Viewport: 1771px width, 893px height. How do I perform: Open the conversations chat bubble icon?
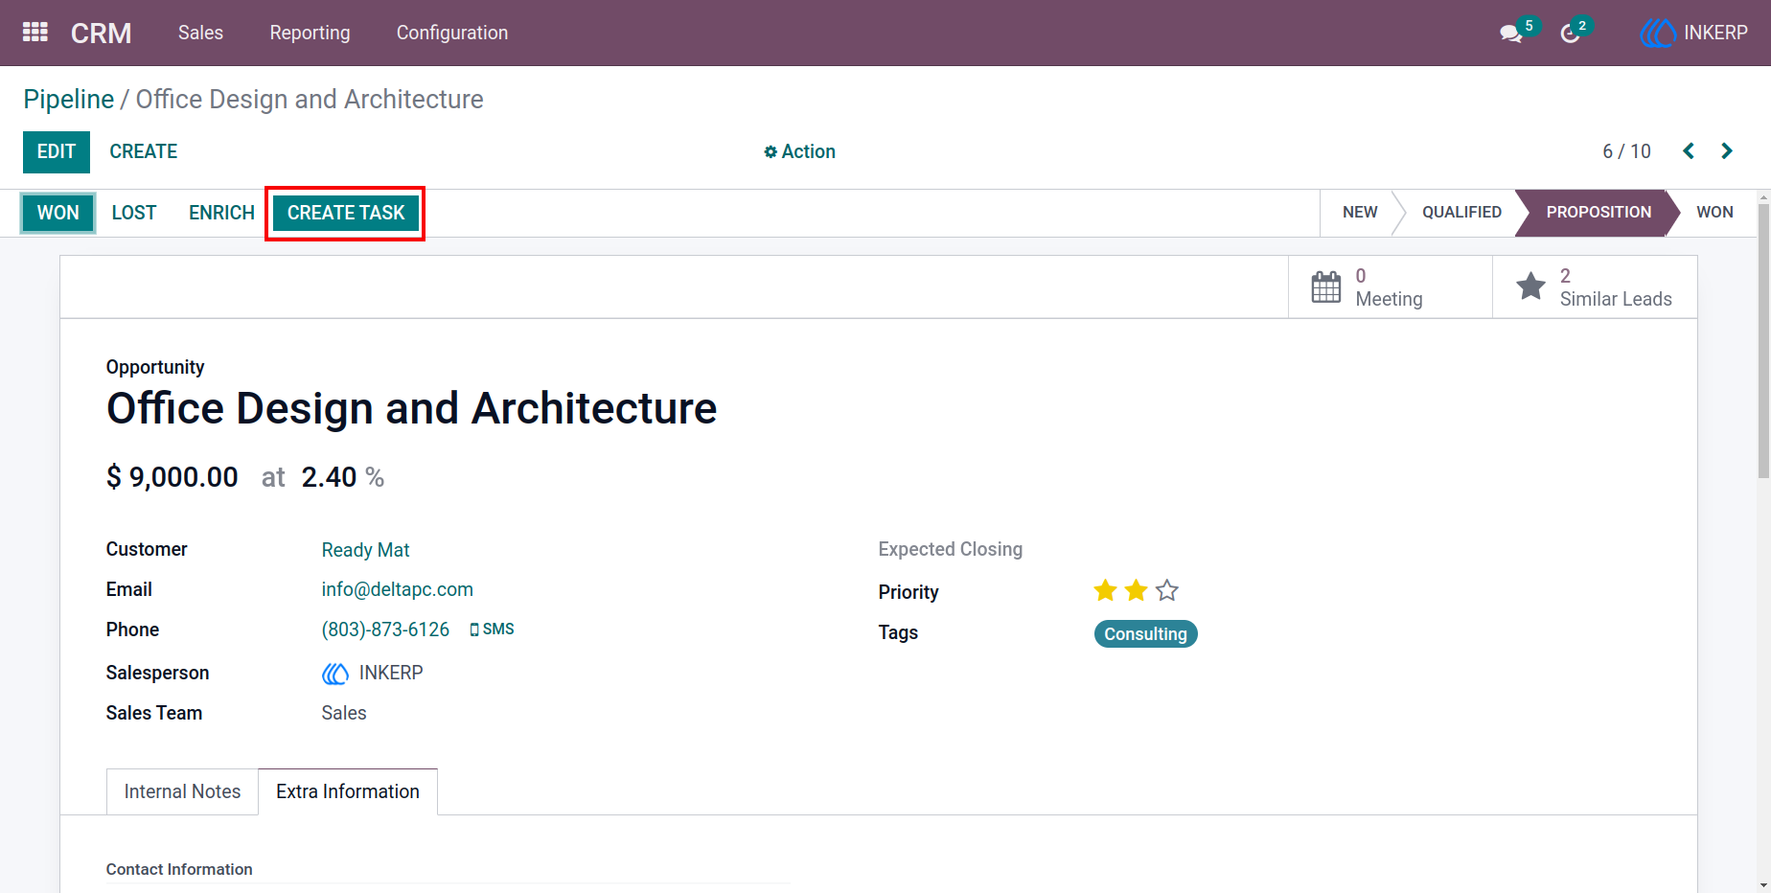[x=1511, y=34]
